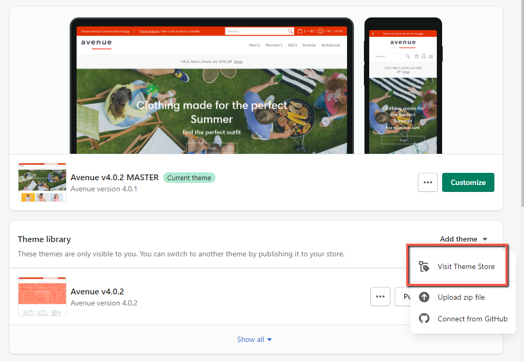Click the hamburger menu icon in mobile preview

[x=431, y=57]
